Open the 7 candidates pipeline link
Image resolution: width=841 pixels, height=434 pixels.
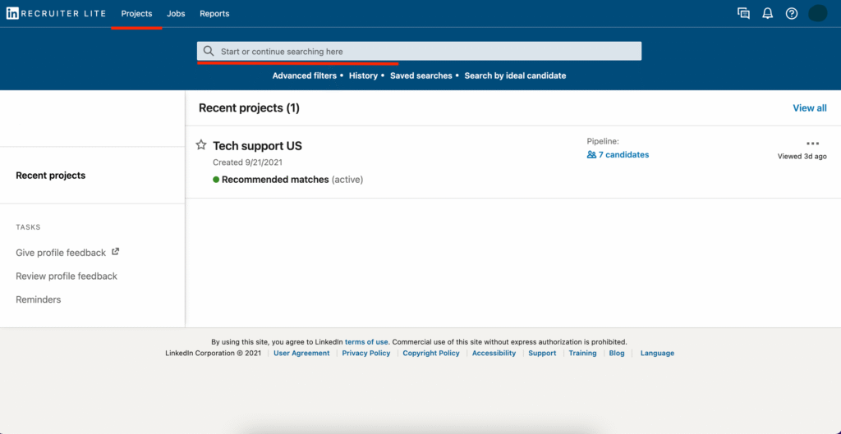(x=624, y=155)
